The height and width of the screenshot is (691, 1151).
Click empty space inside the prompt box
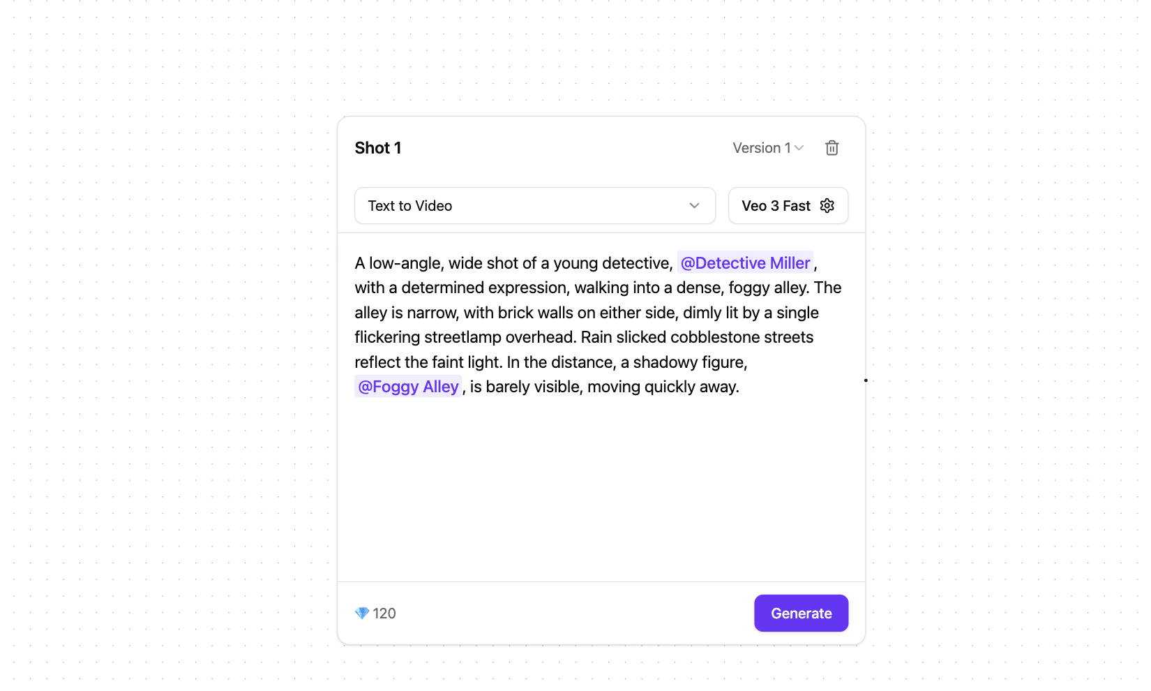600,489
